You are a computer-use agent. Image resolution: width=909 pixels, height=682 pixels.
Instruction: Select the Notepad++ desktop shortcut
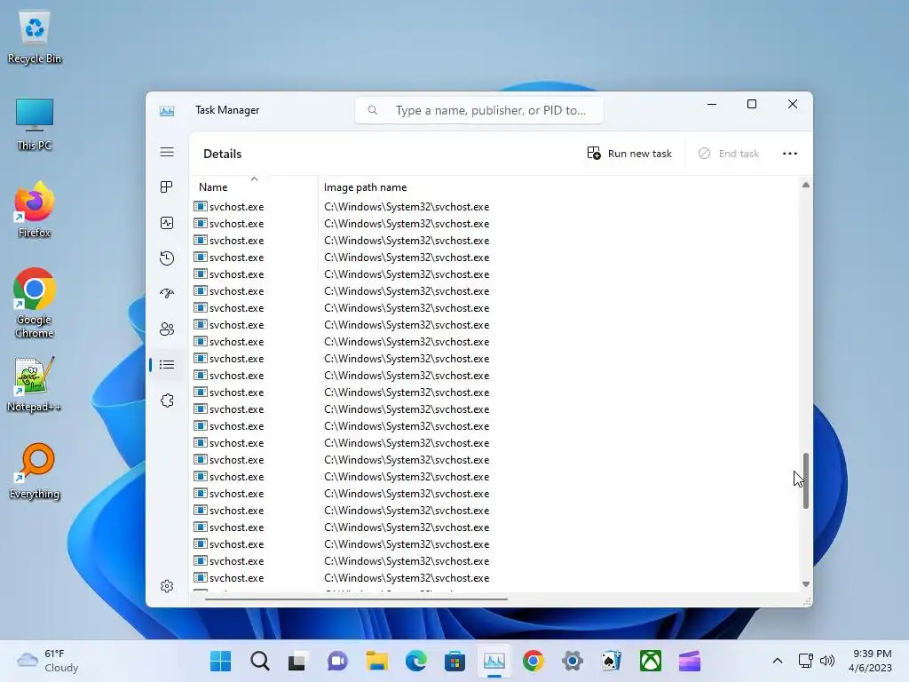pos(35,384)
